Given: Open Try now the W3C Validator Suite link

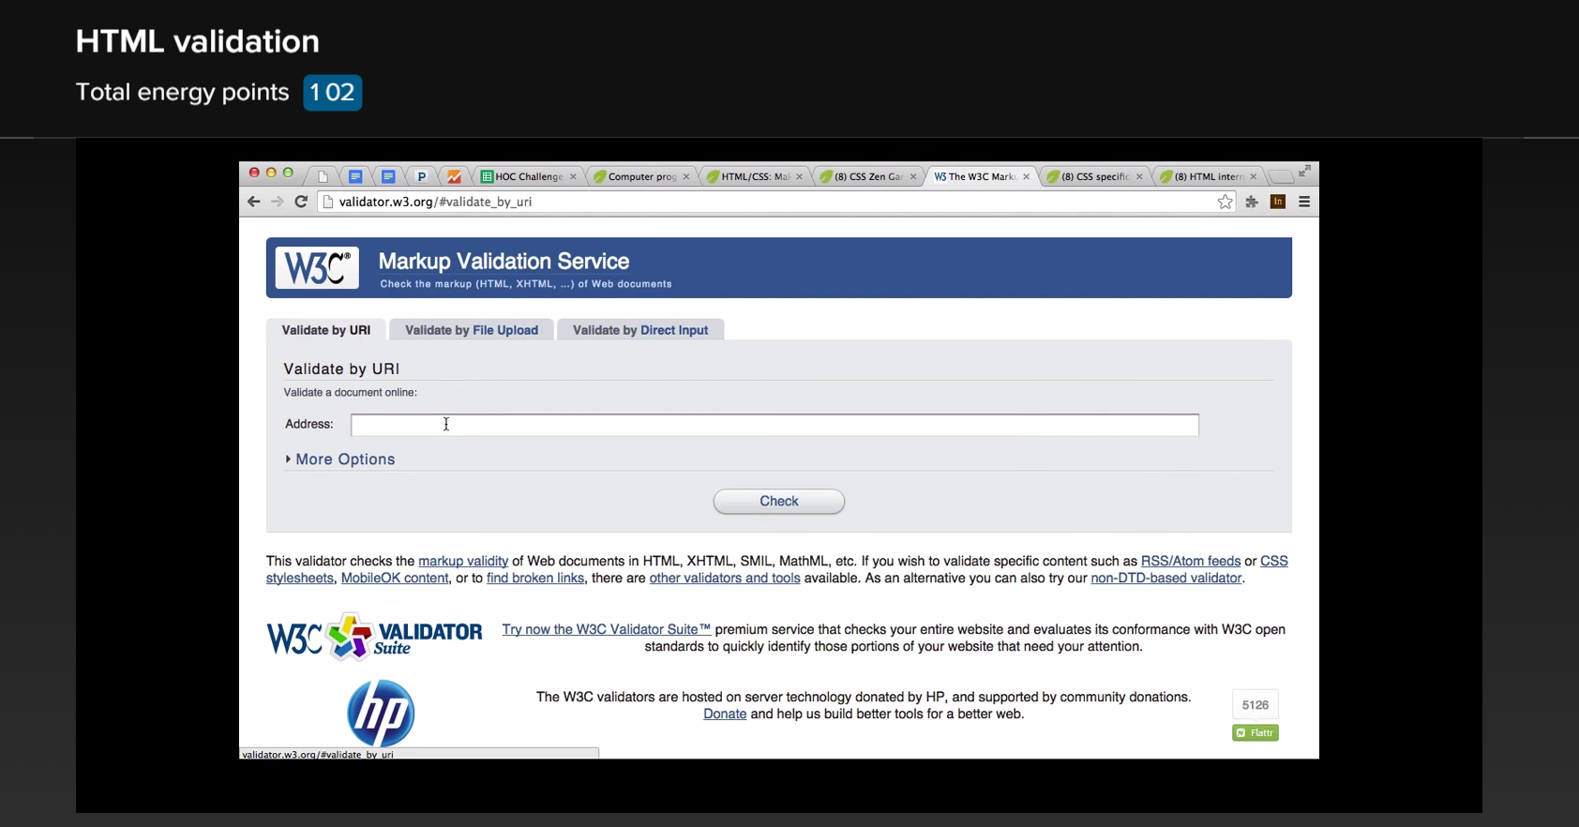Looking at the screenshot, I should pos(607,629).
